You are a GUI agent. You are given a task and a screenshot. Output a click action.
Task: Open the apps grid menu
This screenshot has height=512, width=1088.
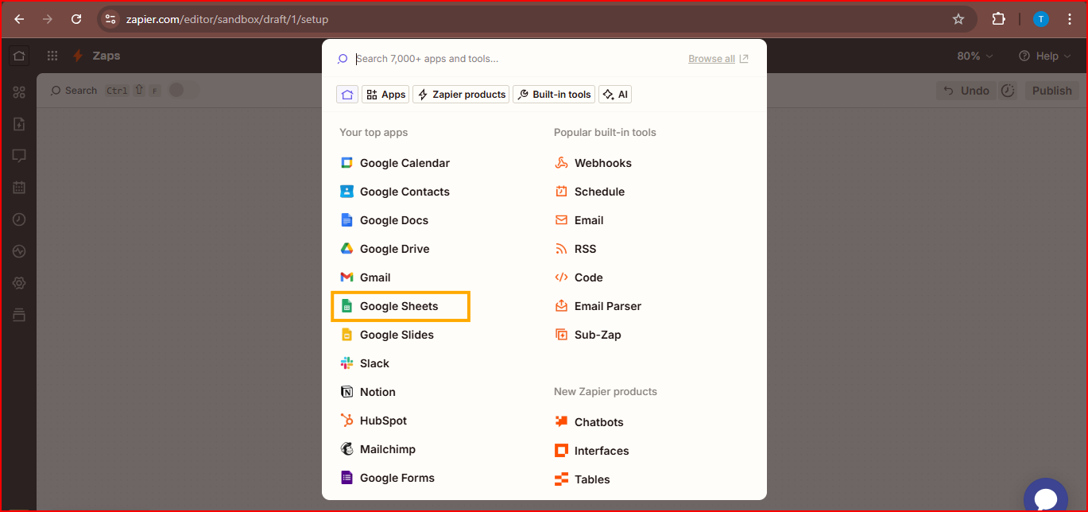52,56
